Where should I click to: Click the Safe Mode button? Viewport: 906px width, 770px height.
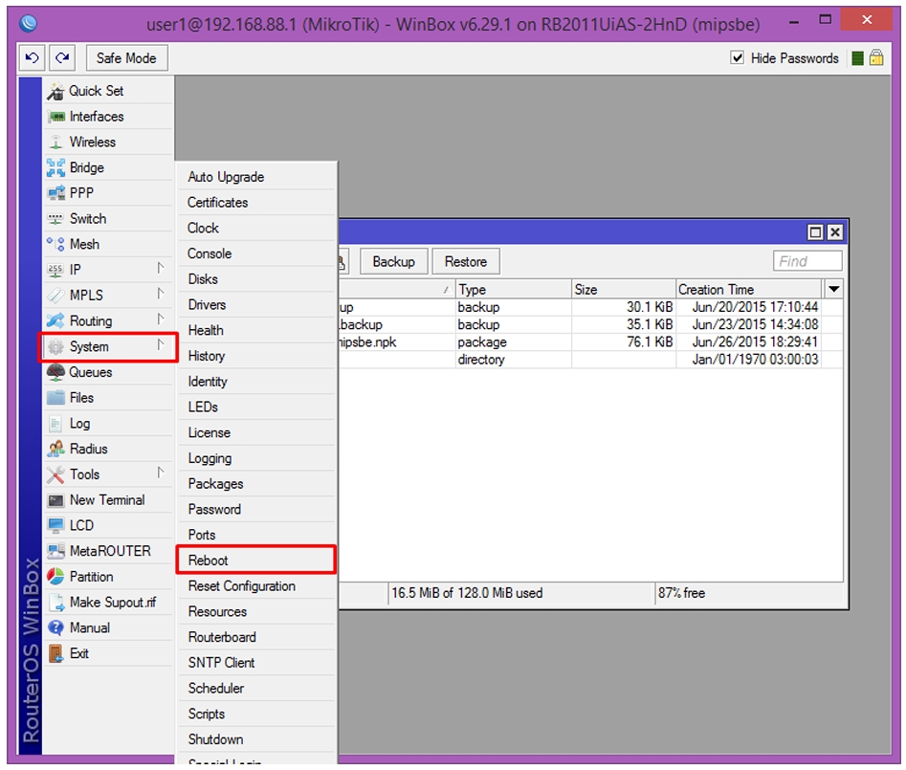(126, 58)
